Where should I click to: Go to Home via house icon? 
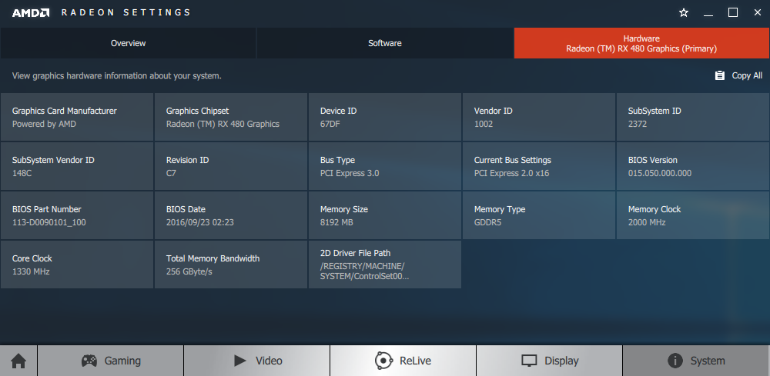[x=18, y=361]
